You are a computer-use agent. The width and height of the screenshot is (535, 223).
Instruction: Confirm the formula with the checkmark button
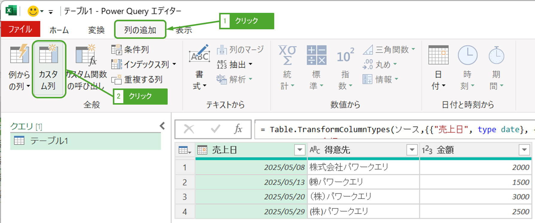(x=215, y=129)
